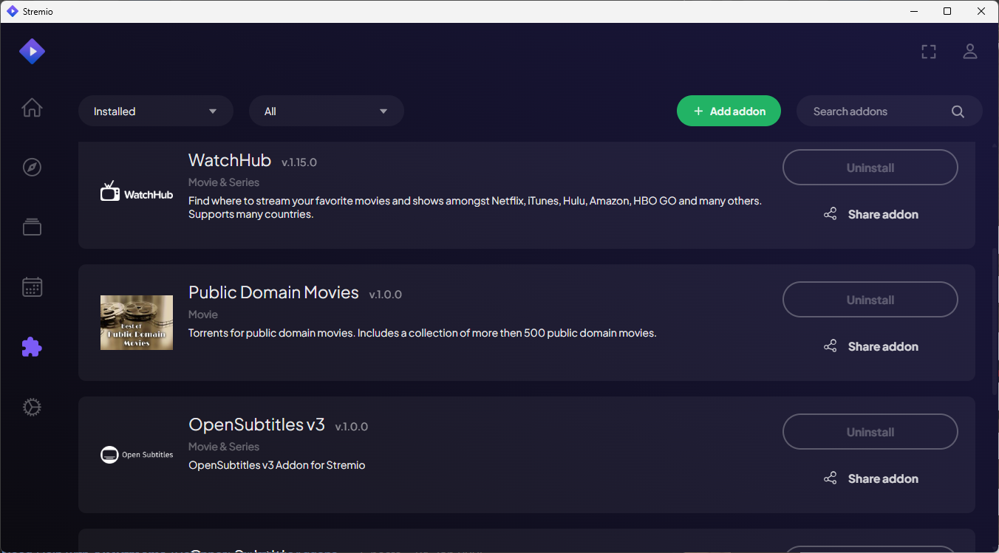Click the Search addons input field
This screenshot has width=999, height=553.
[x=876, y=111]
